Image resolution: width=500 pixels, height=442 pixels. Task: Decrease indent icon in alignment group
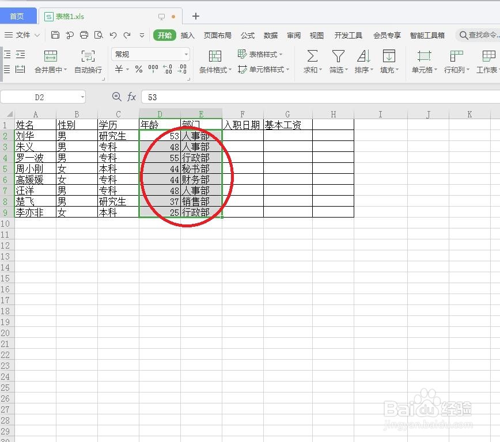(7, 55)
